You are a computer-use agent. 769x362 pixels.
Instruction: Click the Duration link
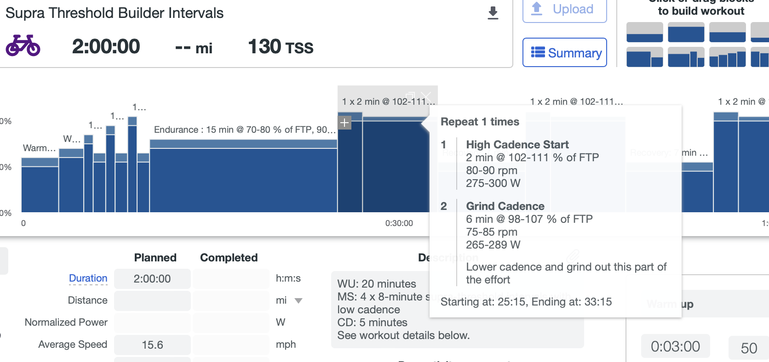point(88,278)
